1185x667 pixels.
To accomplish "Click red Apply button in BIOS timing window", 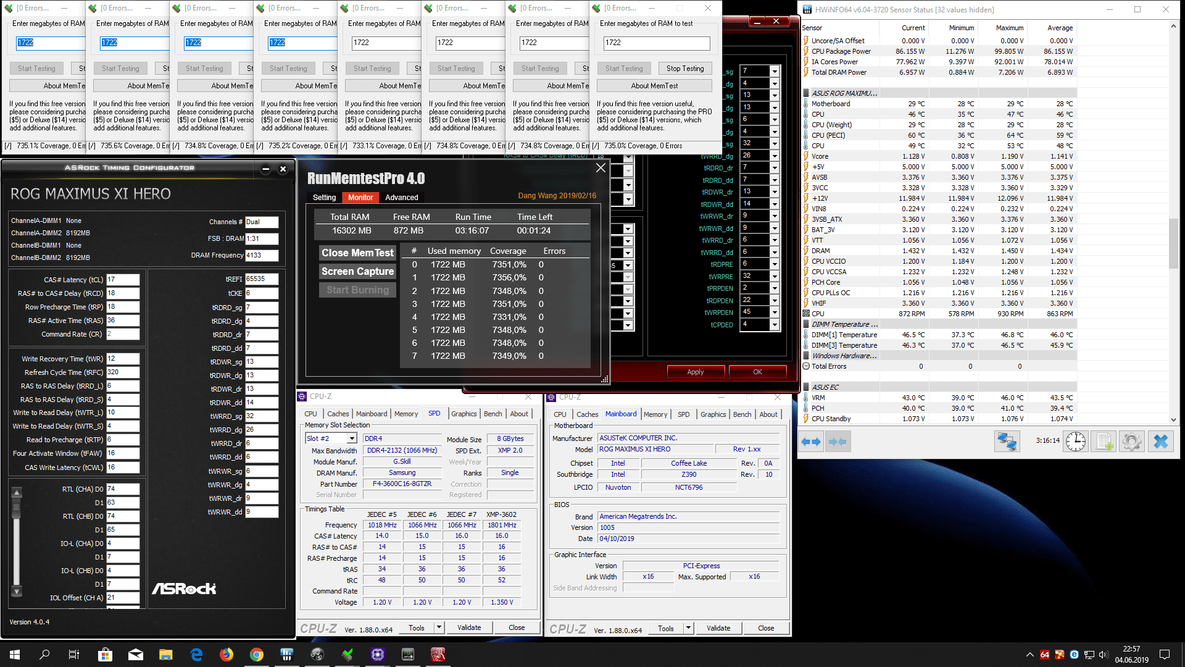I will pos(695,372).
